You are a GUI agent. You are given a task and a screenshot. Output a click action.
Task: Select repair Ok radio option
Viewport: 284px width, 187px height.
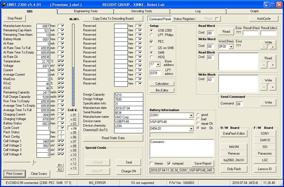198,124
